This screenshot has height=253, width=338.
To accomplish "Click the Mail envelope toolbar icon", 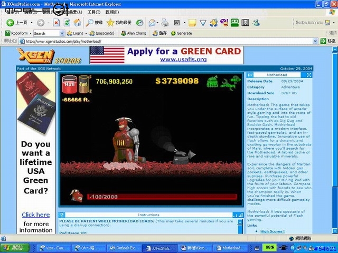I will (x=152, y=23).
